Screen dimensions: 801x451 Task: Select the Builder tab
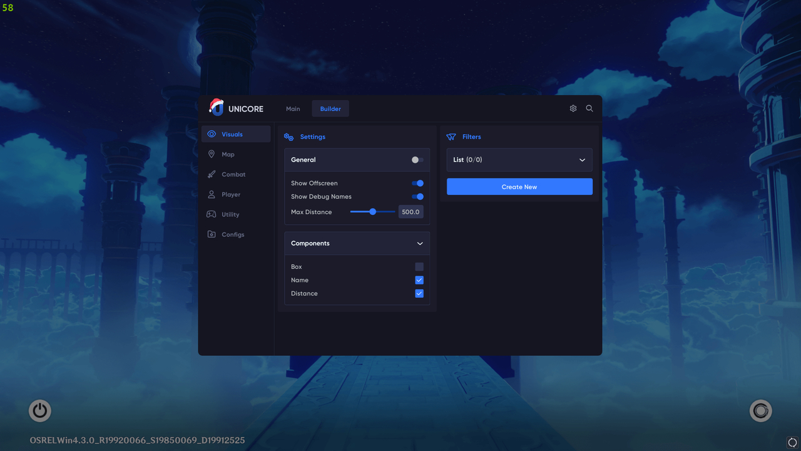(330, 108)
